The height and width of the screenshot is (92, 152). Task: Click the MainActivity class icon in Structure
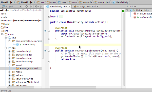pos(131,10)
